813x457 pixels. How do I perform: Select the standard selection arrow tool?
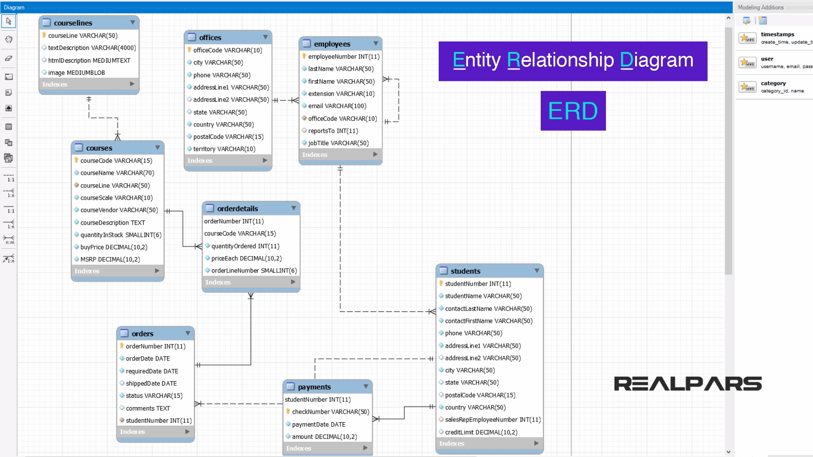click(x=8, y=21)
